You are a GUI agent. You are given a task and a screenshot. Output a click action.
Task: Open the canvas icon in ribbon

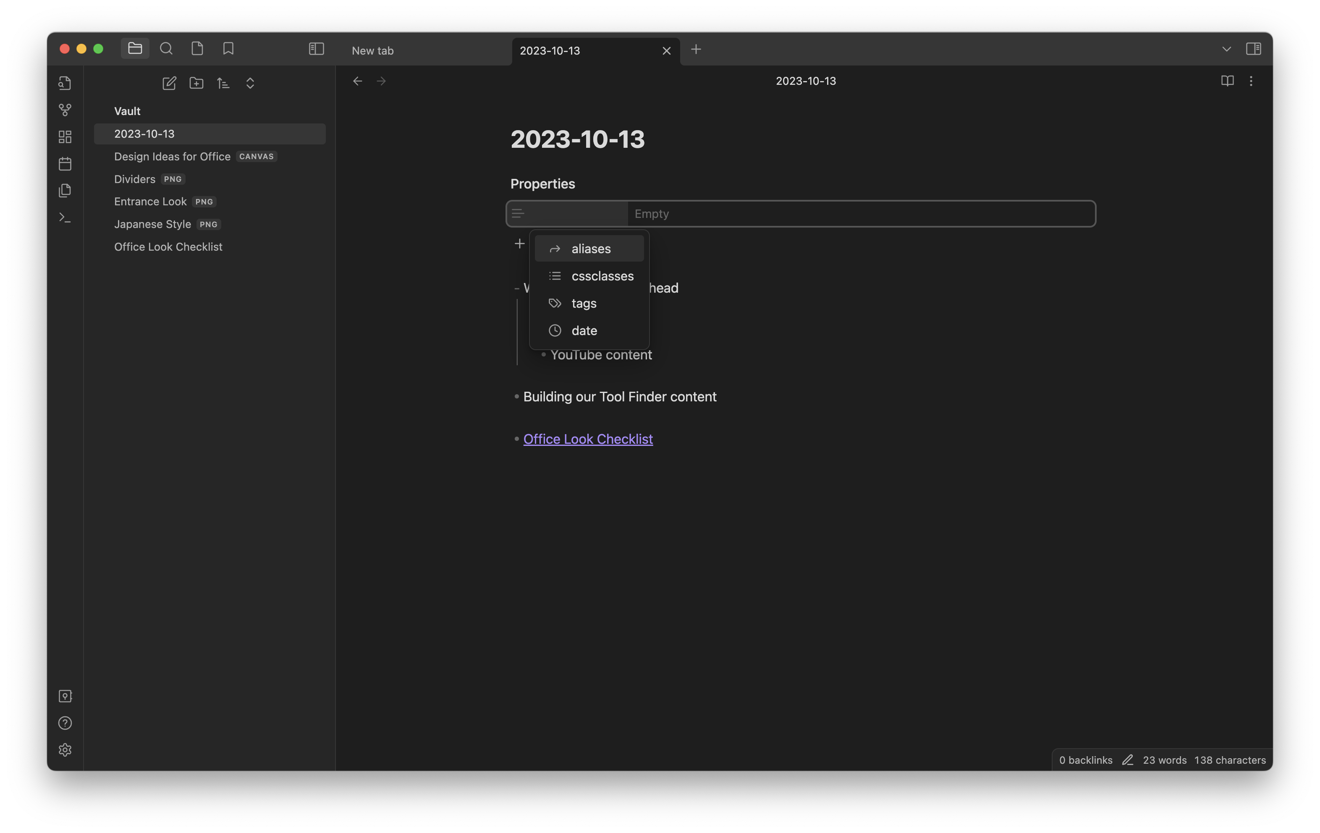(x=65, y=137)
